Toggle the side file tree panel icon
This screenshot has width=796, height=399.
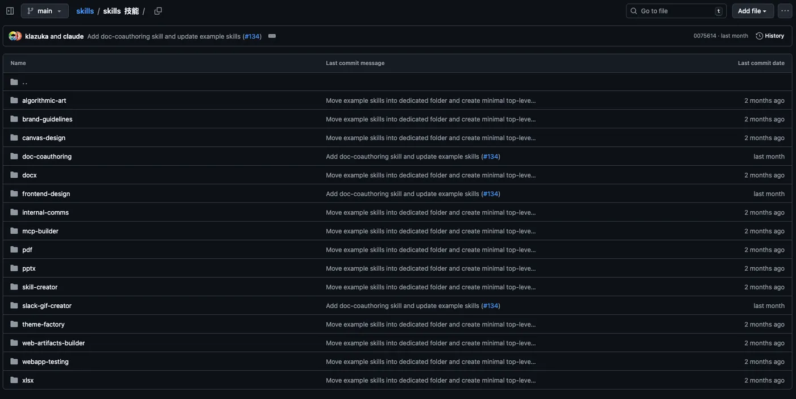[10, 11]
